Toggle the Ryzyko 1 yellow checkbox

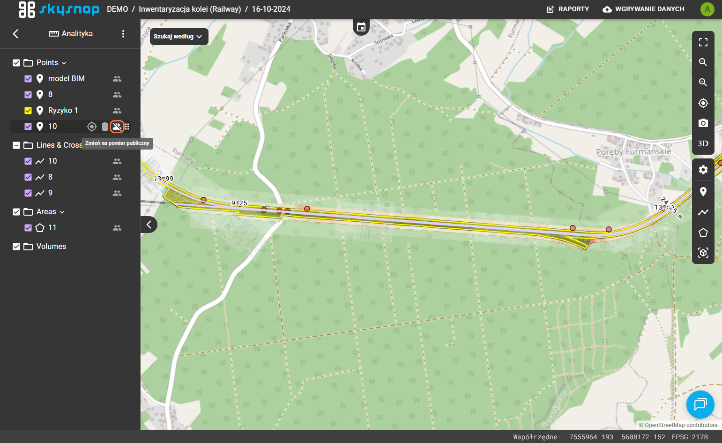[28, 111]
